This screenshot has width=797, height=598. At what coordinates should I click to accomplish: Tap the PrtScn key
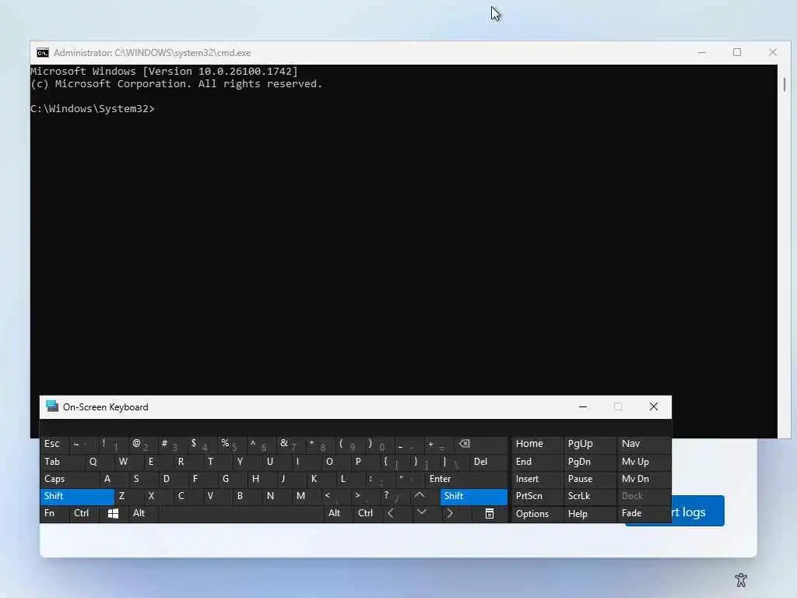(x=537, y=496)
